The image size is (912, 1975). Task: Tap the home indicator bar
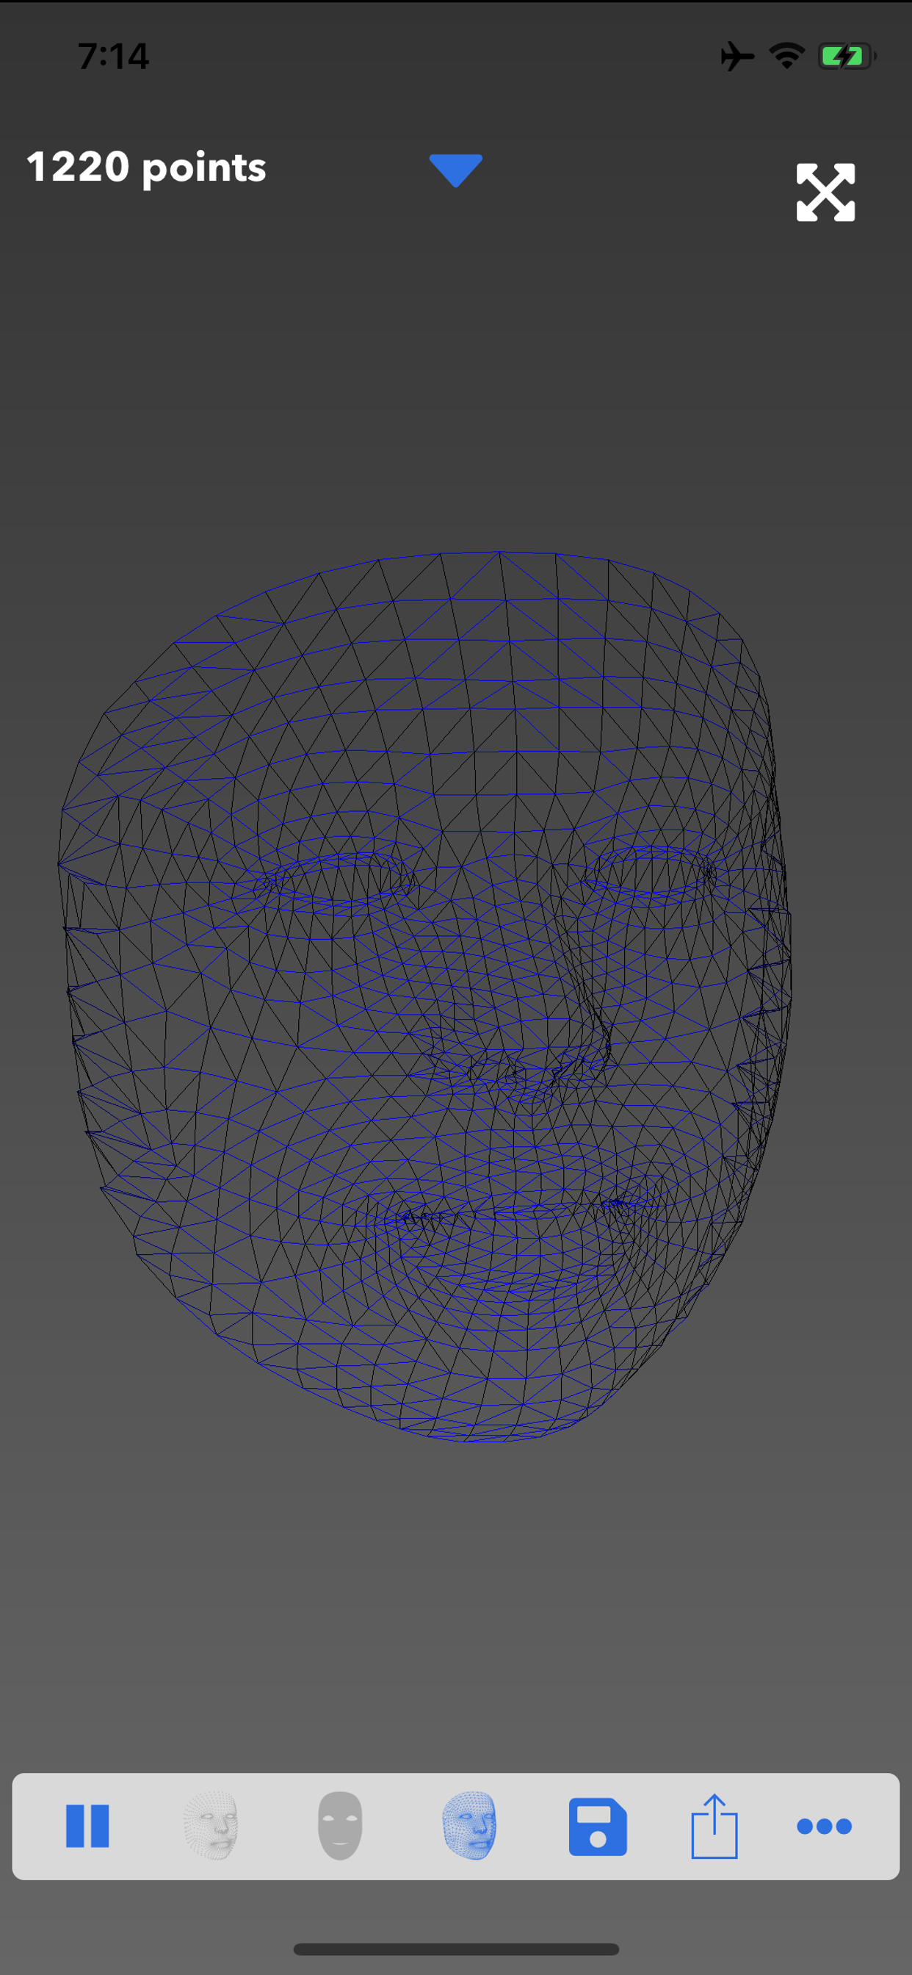[x=456, y=1950]
